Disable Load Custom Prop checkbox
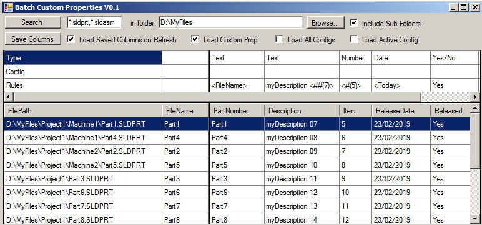482x225 pixels. [195, 39]
